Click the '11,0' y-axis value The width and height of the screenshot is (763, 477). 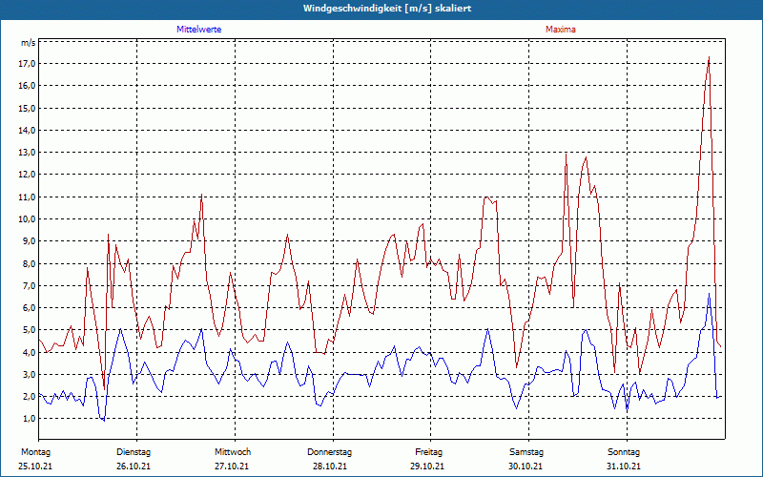pos(27,197)
